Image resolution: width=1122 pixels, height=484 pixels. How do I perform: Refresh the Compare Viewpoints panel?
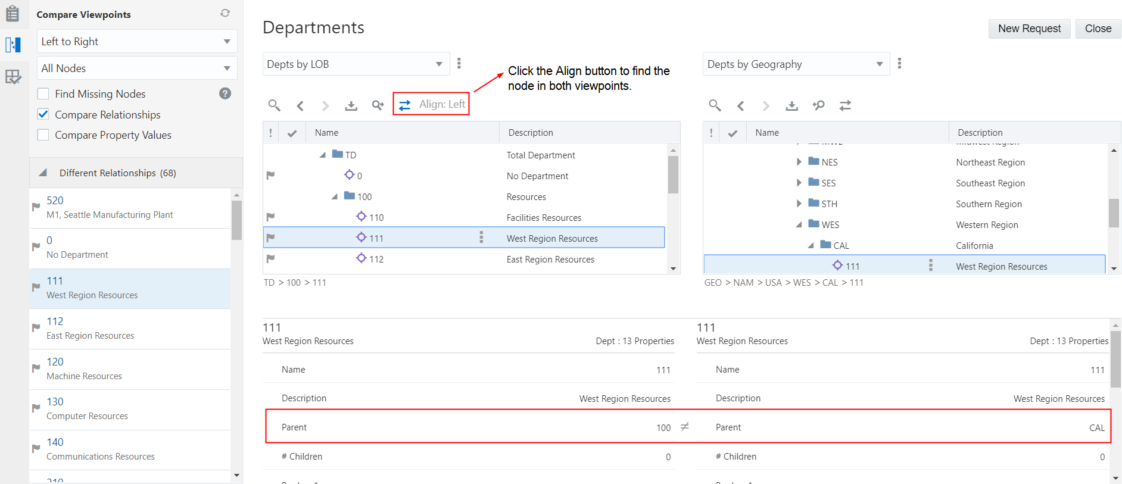[225, 13]
